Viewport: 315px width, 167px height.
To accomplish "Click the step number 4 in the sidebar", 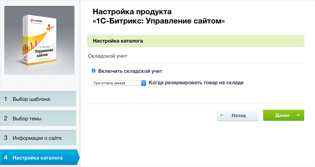I will click(6, 158).
